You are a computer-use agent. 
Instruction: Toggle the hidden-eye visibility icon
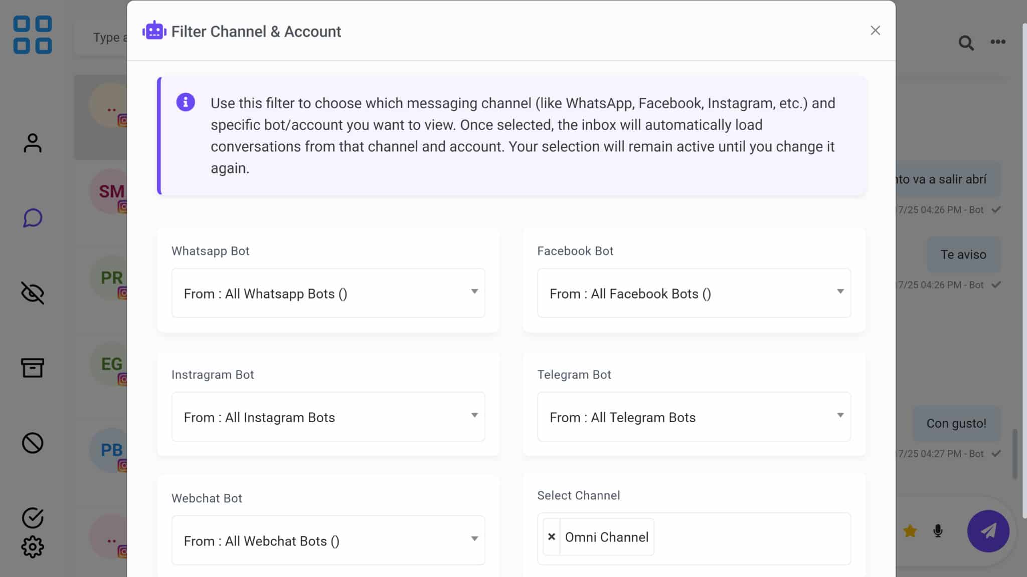tap(33, 293)
